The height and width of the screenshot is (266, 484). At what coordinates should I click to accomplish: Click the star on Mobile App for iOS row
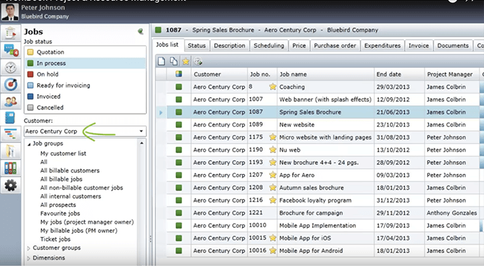272,238
